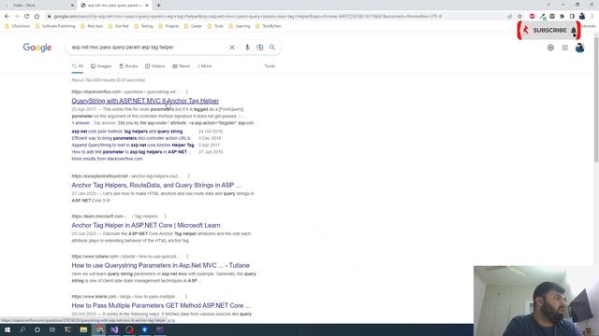Image resolution: width=599 pixels, height=336 pixels.
Task: Open More results from stackoverflow.com
Action: [108, 159]
